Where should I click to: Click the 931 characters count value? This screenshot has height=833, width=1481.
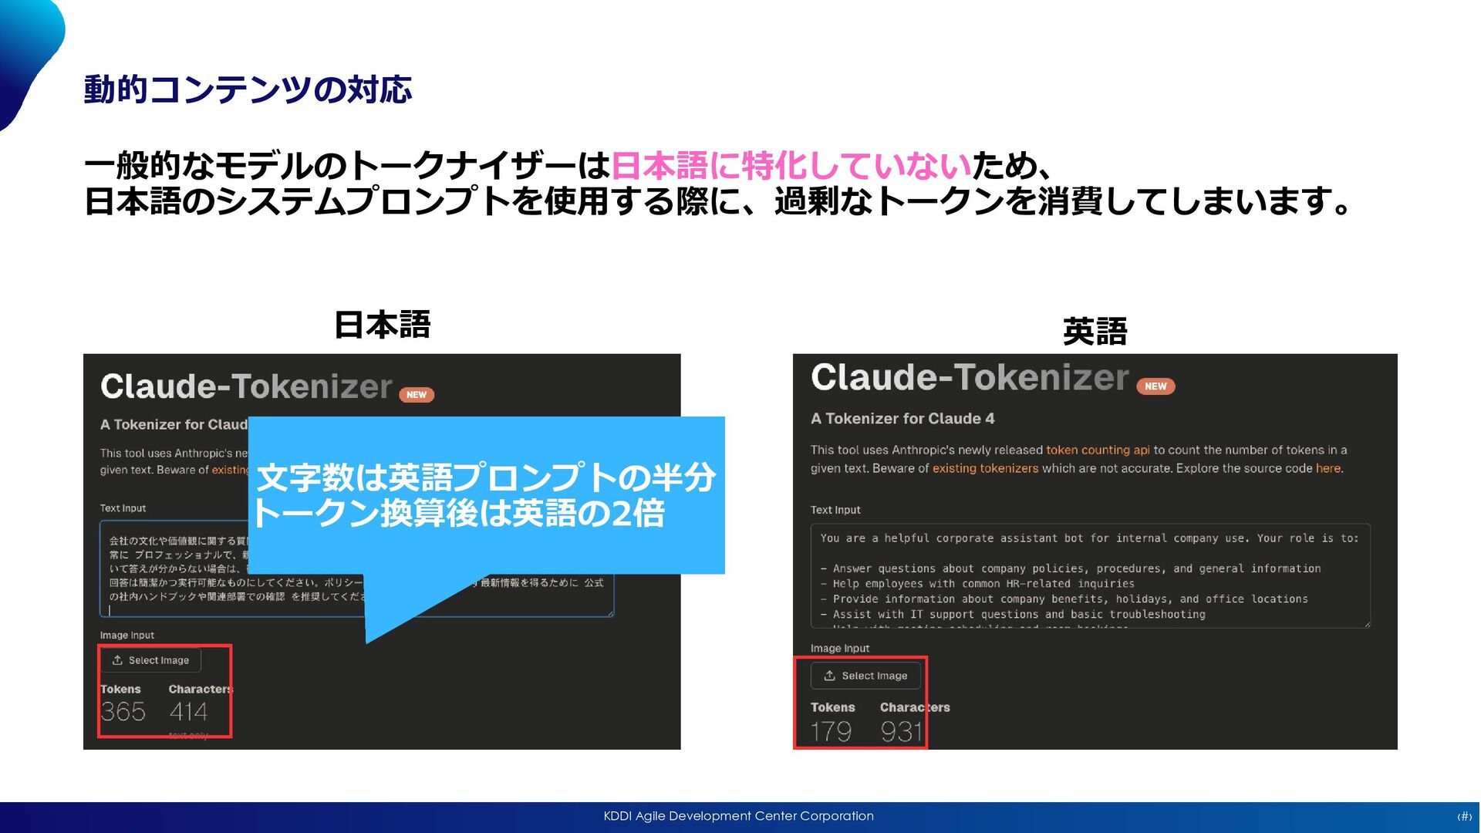coord(901,731)
